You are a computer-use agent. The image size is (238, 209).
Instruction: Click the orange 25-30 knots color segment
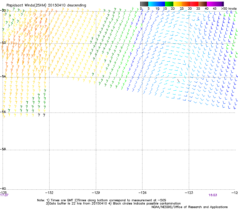tap(186, 4)
